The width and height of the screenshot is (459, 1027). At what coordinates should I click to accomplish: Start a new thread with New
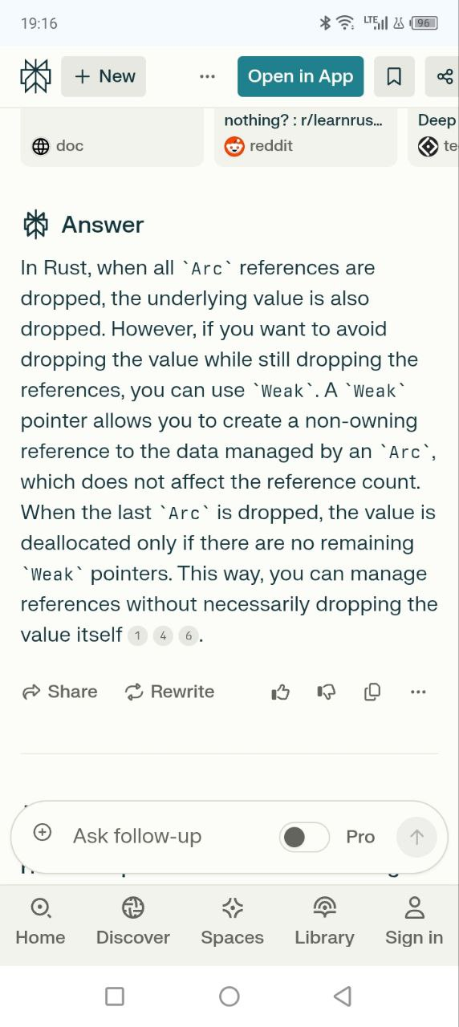104,76
